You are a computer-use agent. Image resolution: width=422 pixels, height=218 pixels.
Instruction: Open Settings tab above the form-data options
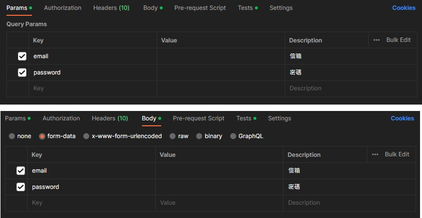tap(280, 118)
